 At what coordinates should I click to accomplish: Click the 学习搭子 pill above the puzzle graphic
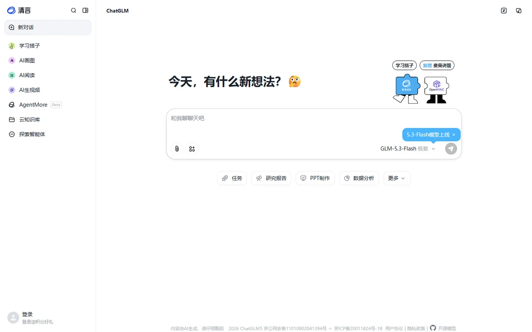[x=404, y=66]
